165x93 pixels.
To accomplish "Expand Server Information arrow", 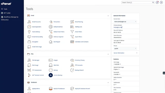I will click(x=137, y=53).
